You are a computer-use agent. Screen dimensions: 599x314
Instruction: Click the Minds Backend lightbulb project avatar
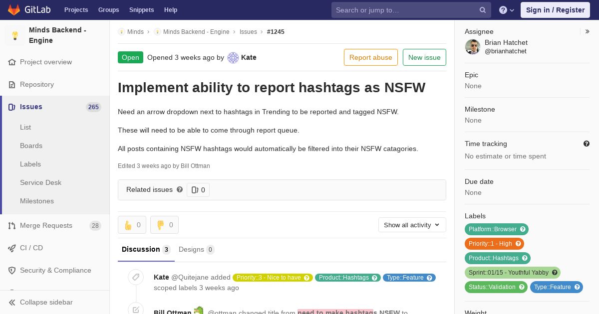(15, 35)
